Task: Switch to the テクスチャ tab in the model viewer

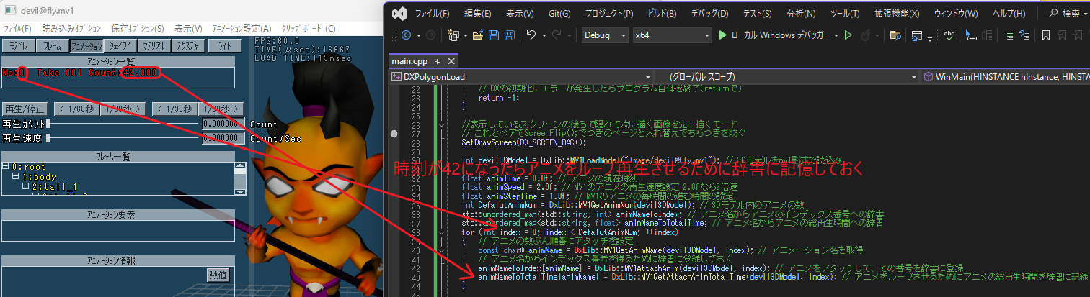Action: click(x=187, y=45)
